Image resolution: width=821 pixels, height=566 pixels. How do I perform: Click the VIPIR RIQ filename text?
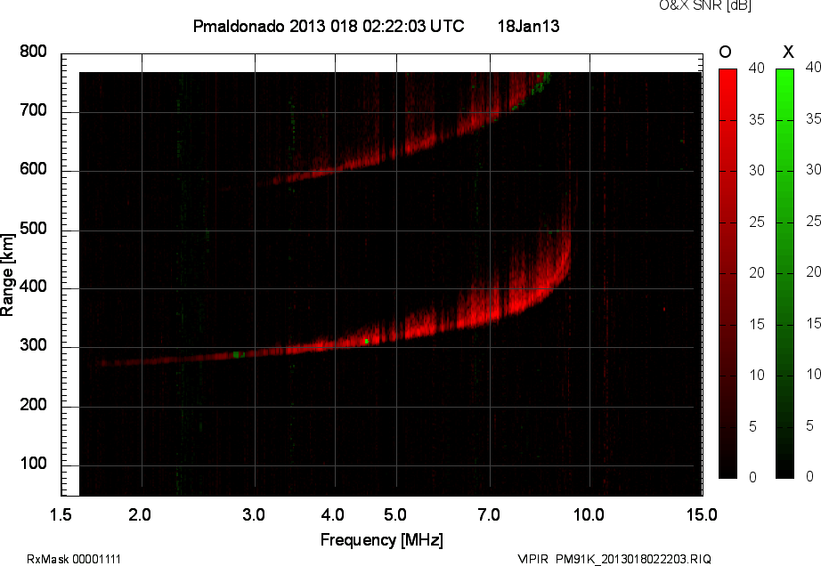[x=614, y=559]
